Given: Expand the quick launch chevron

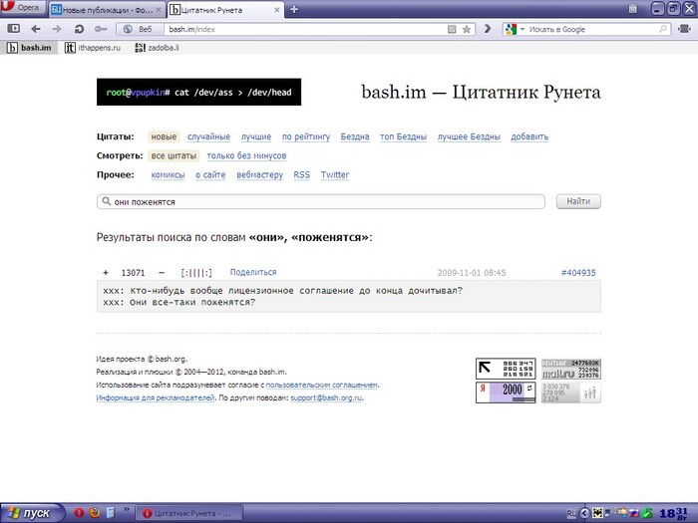Looking at the screenshot, I should click(127, 509).
